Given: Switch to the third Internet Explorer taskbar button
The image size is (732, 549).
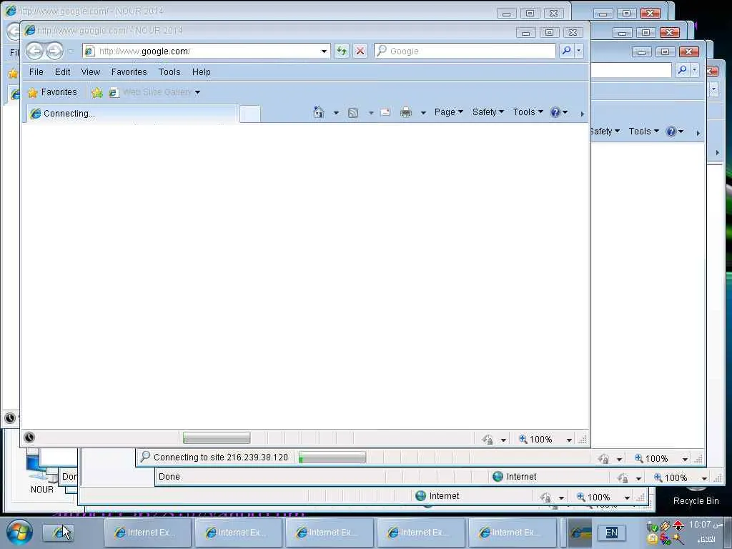Looking at the screenshot, I should 329,532.
